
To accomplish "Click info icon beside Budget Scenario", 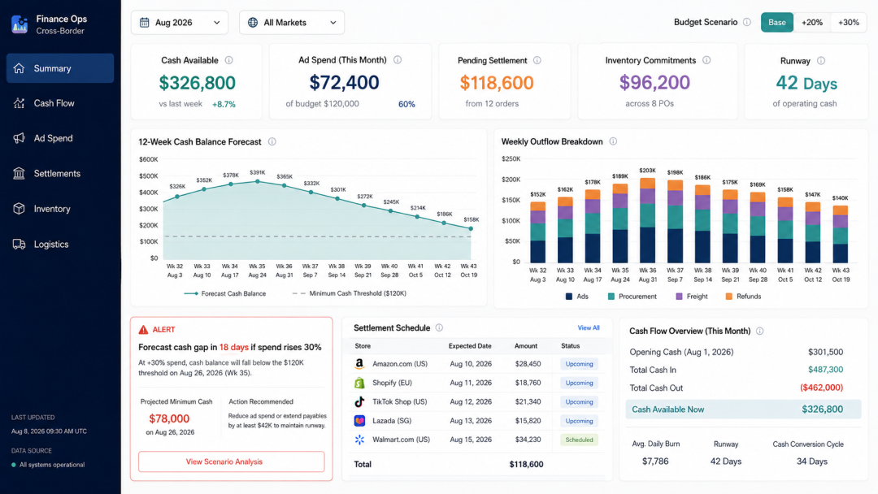I will click(x=747, y=23).
